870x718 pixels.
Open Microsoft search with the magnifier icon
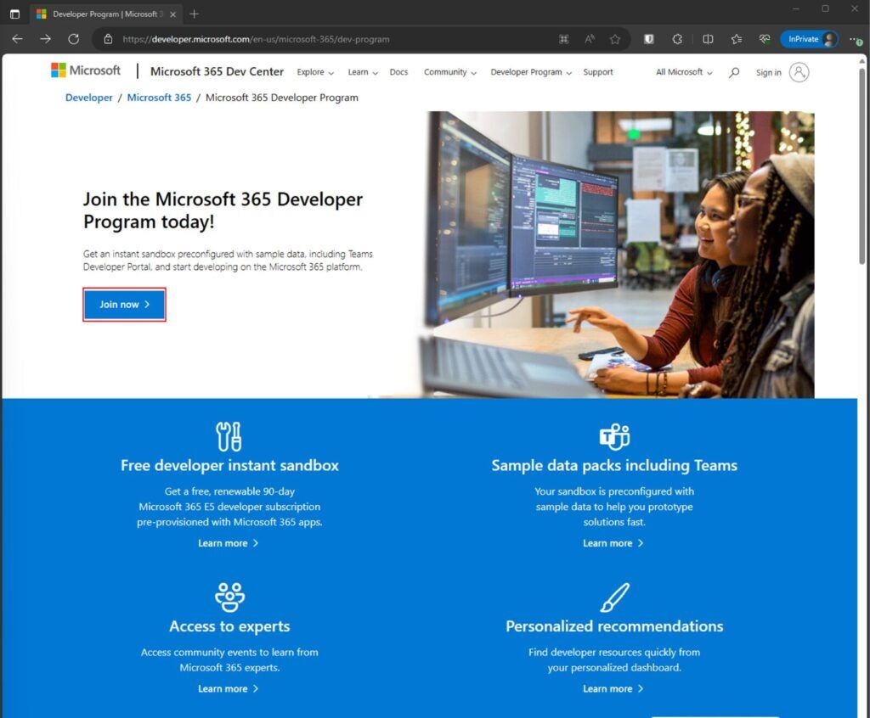pos(734,72)
